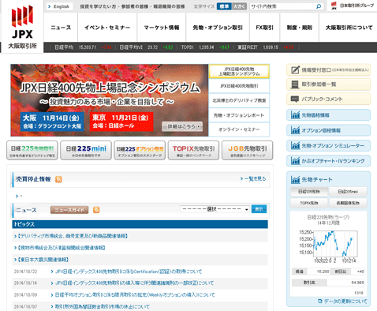Click the RSS icon beside 売買停止情報
This screenshot has width=377, height=311.
(x=58, y=179)
